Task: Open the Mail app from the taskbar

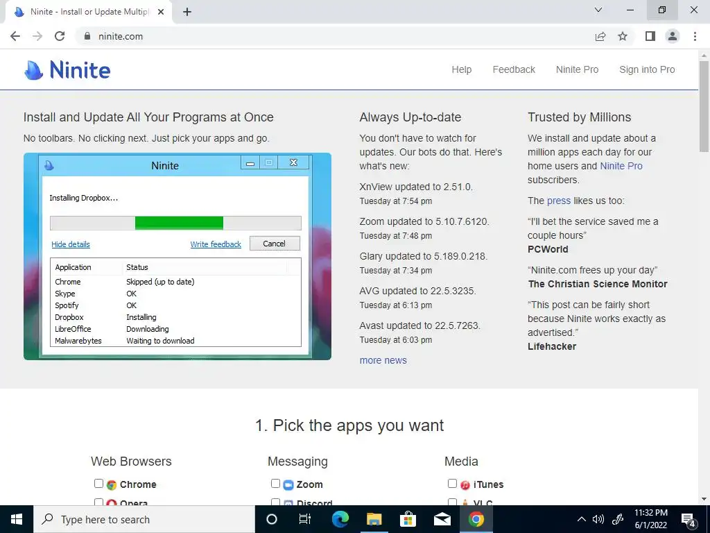Action: (442, 519)
